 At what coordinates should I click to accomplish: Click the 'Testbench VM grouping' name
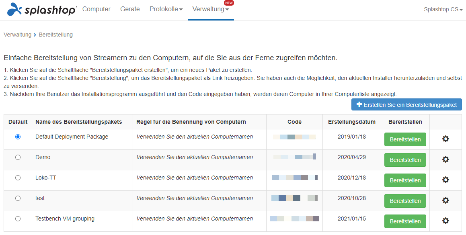(x=65, y=219)
